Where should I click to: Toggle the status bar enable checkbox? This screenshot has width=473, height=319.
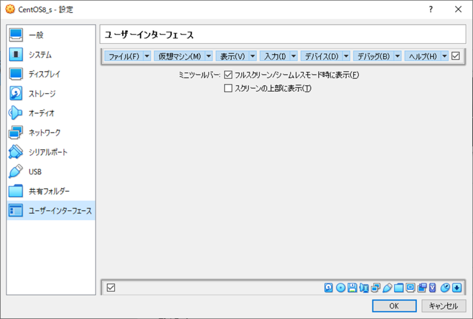[x=111, y=288]
